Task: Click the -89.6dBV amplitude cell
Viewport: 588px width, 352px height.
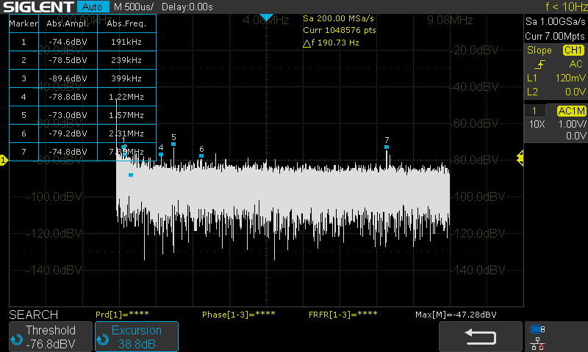Action: click(x=68, y=78)
